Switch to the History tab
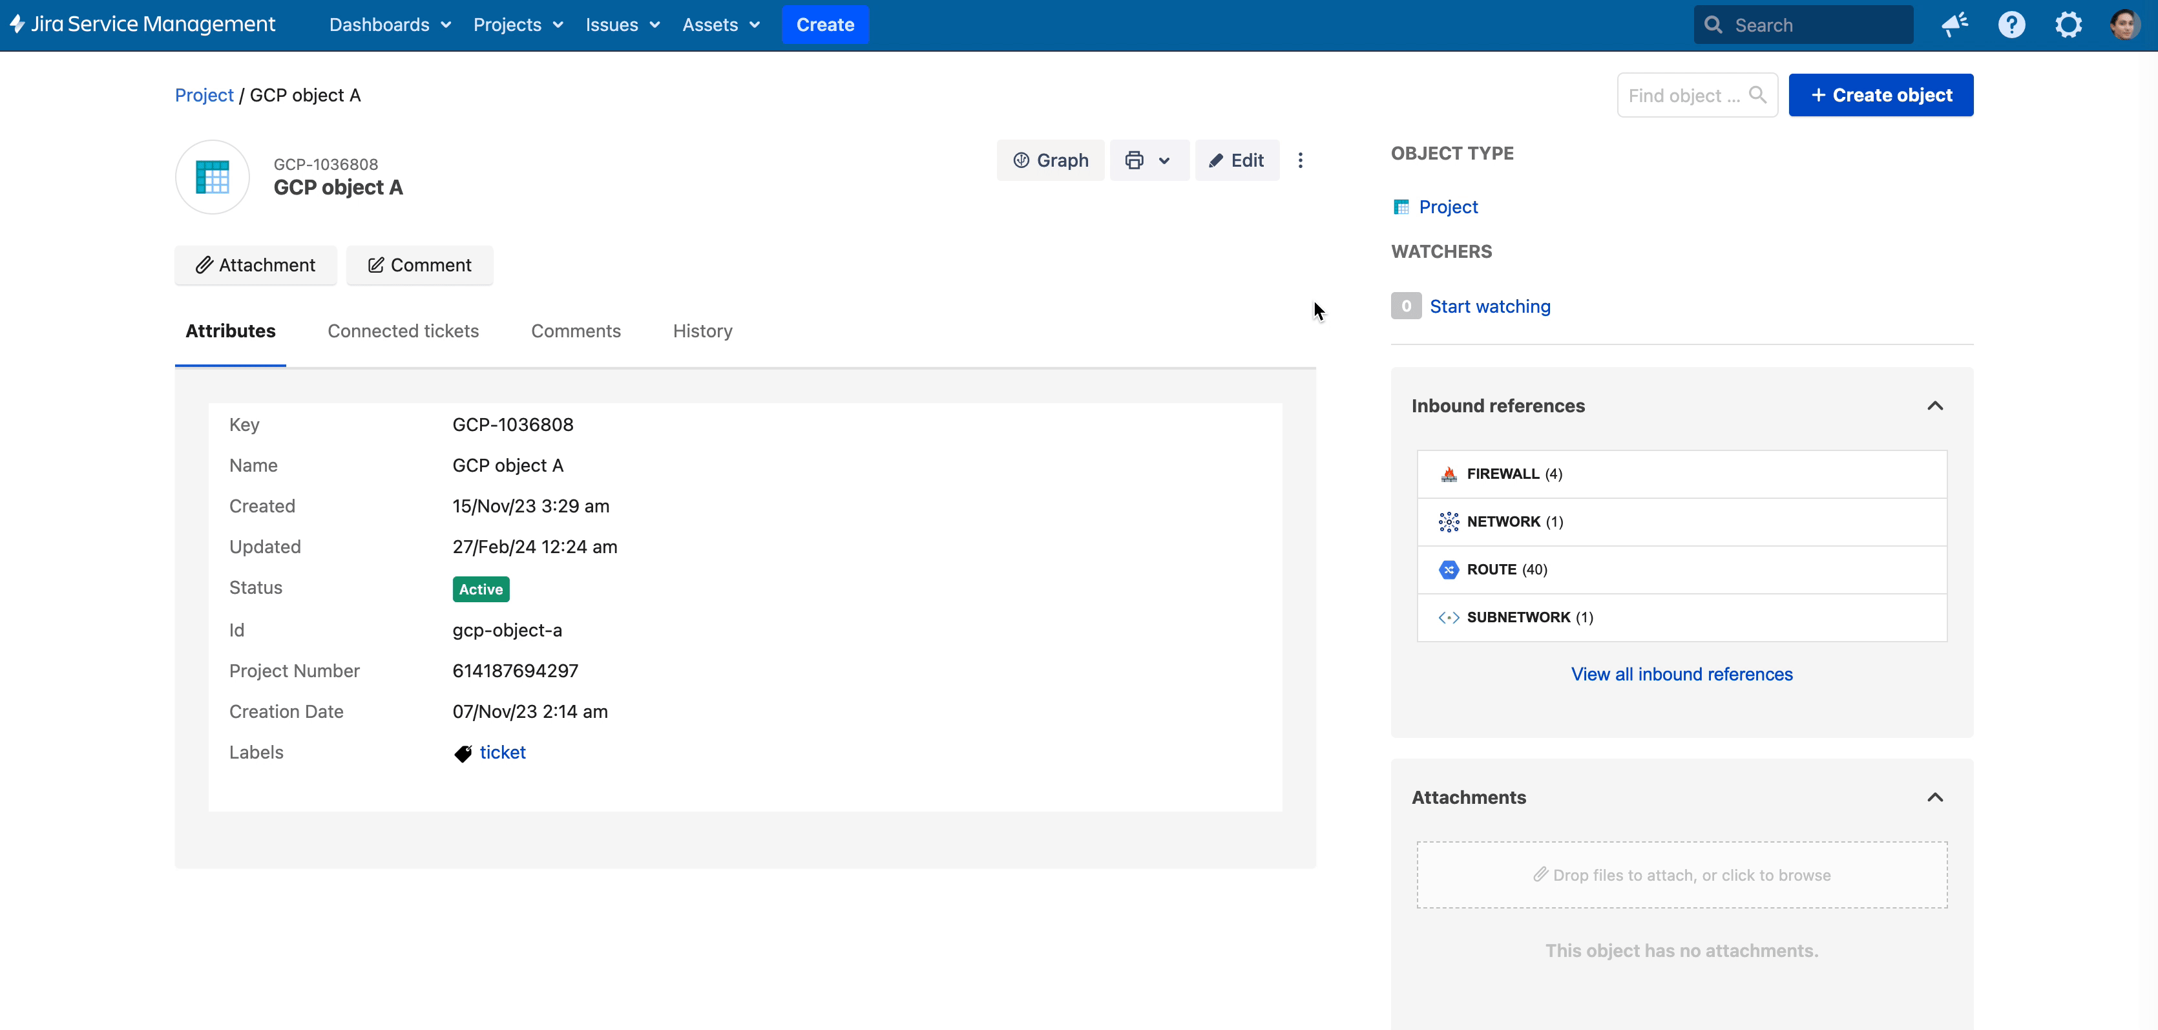 coord(702,331)
